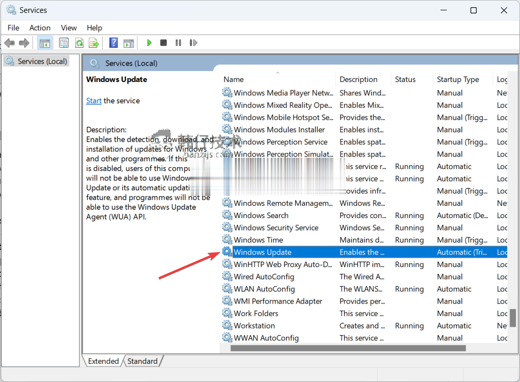The image size is (520, 382).
Task: Switch to the Extended tab
Action: pyautogui.click(x=103, y=361)
